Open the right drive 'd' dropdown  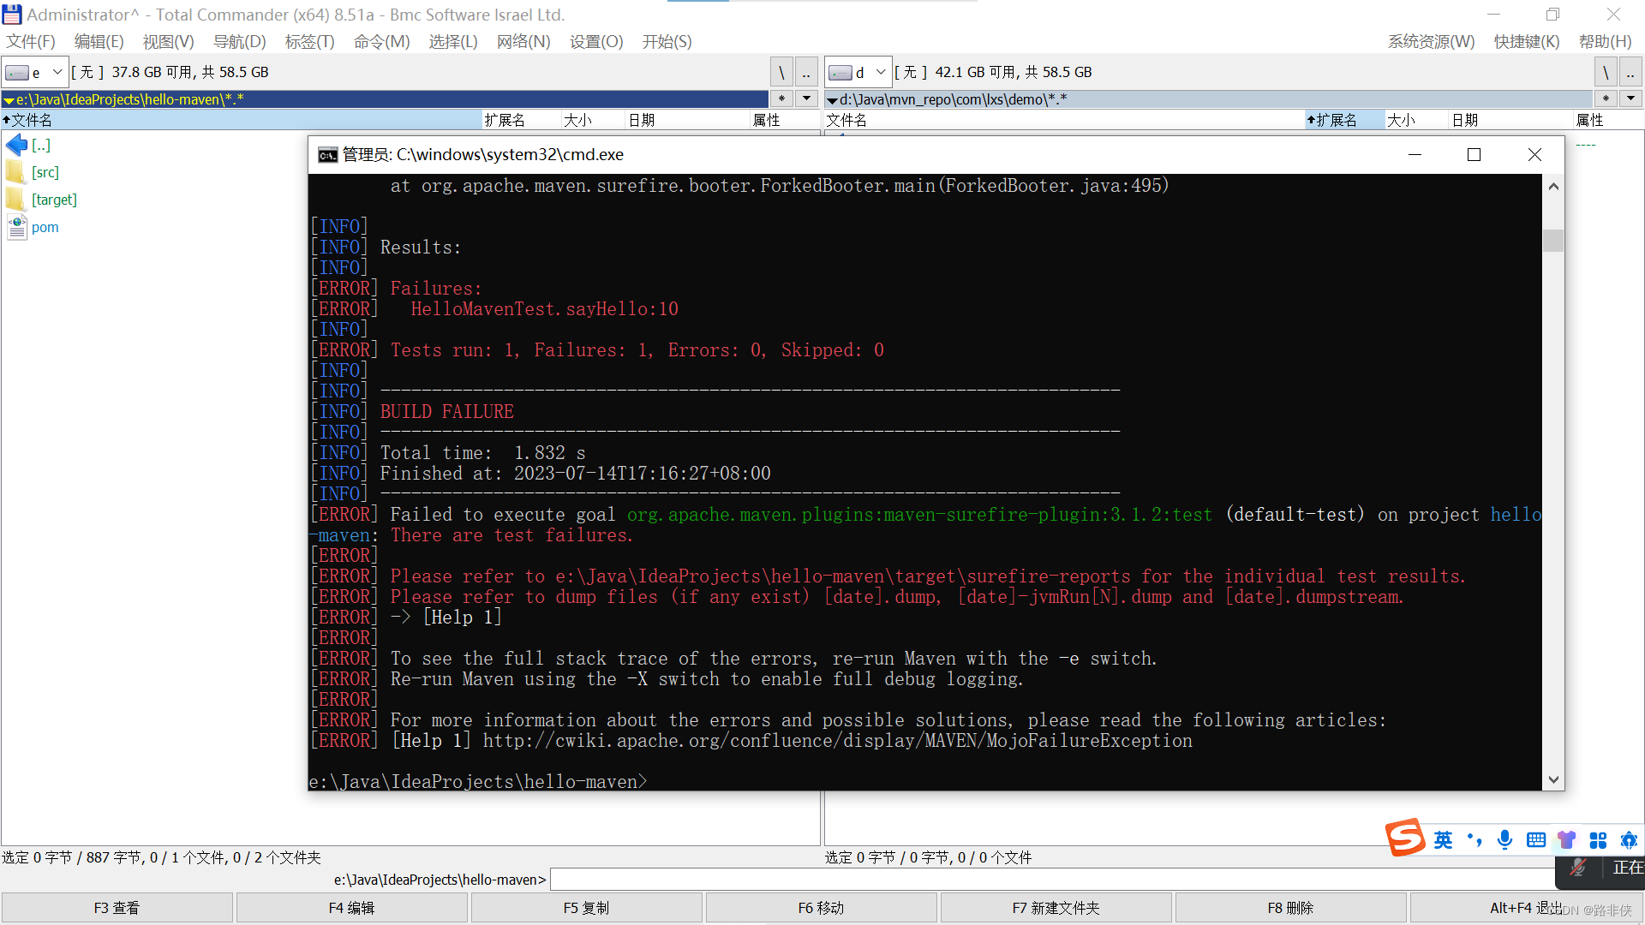point(858,72)
